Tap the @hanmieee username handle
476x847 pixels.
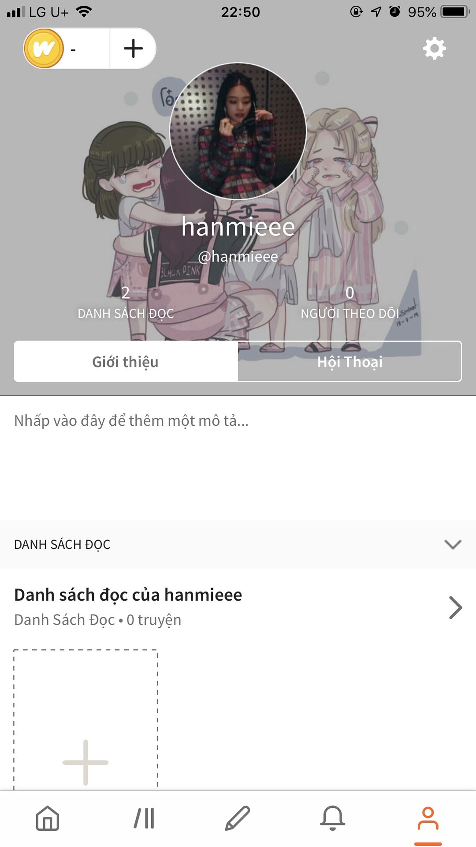click(x=238, y=256)
